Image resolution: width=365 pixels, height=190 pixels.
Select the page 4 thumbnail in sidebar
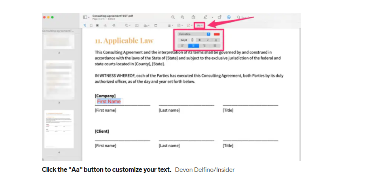[x=59, y=129]
